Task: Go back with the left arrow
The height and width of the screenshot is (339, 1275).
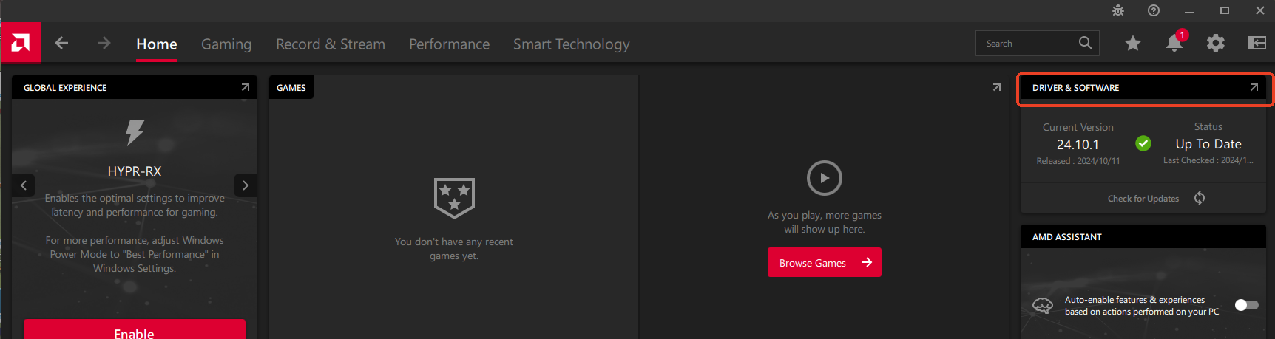Action: pos(61,43)
